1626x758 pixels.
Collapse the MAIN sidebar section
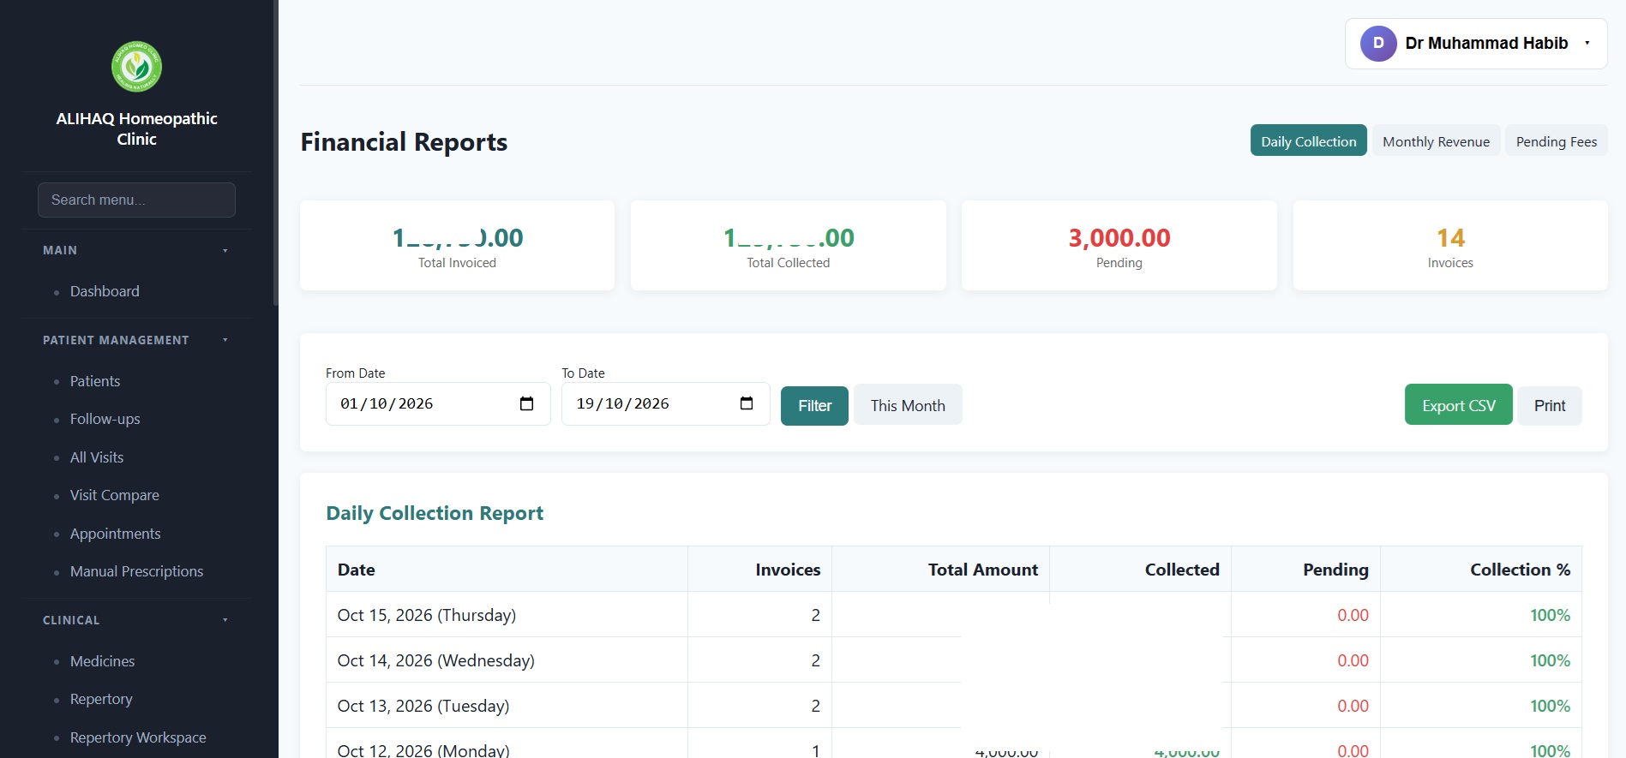(136, 250)
